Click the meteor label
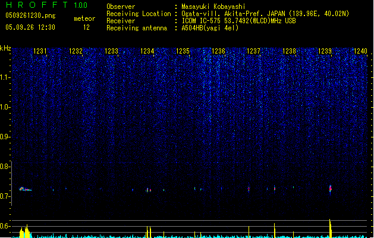The image size is (374, 238). [x=84, y=18]
